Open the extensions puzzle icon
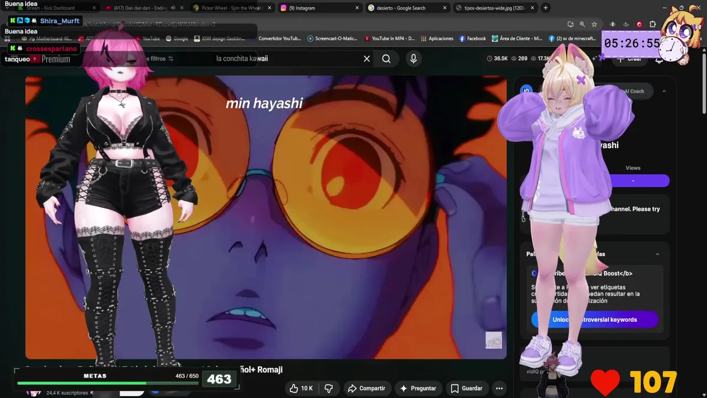Image resolution: width=707 pixels, height=398 pixels. [x=652, y=24]
